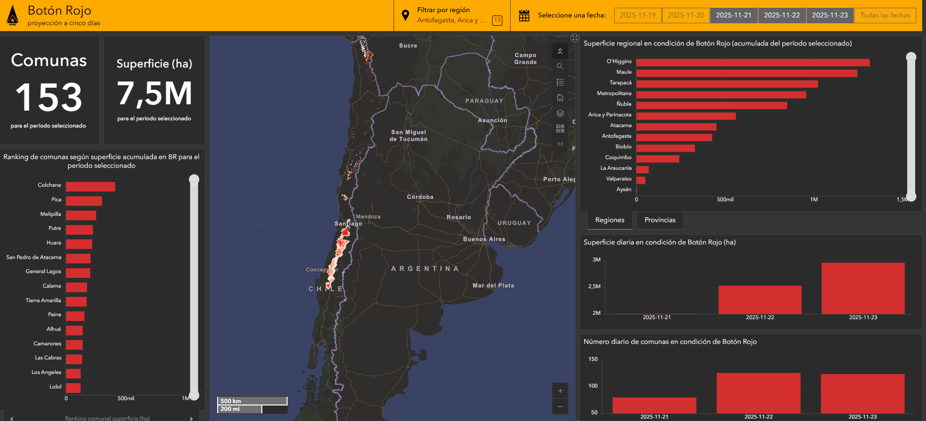Click the La Araucanía region label
926x421 pixels.
(x=616, y=168)
